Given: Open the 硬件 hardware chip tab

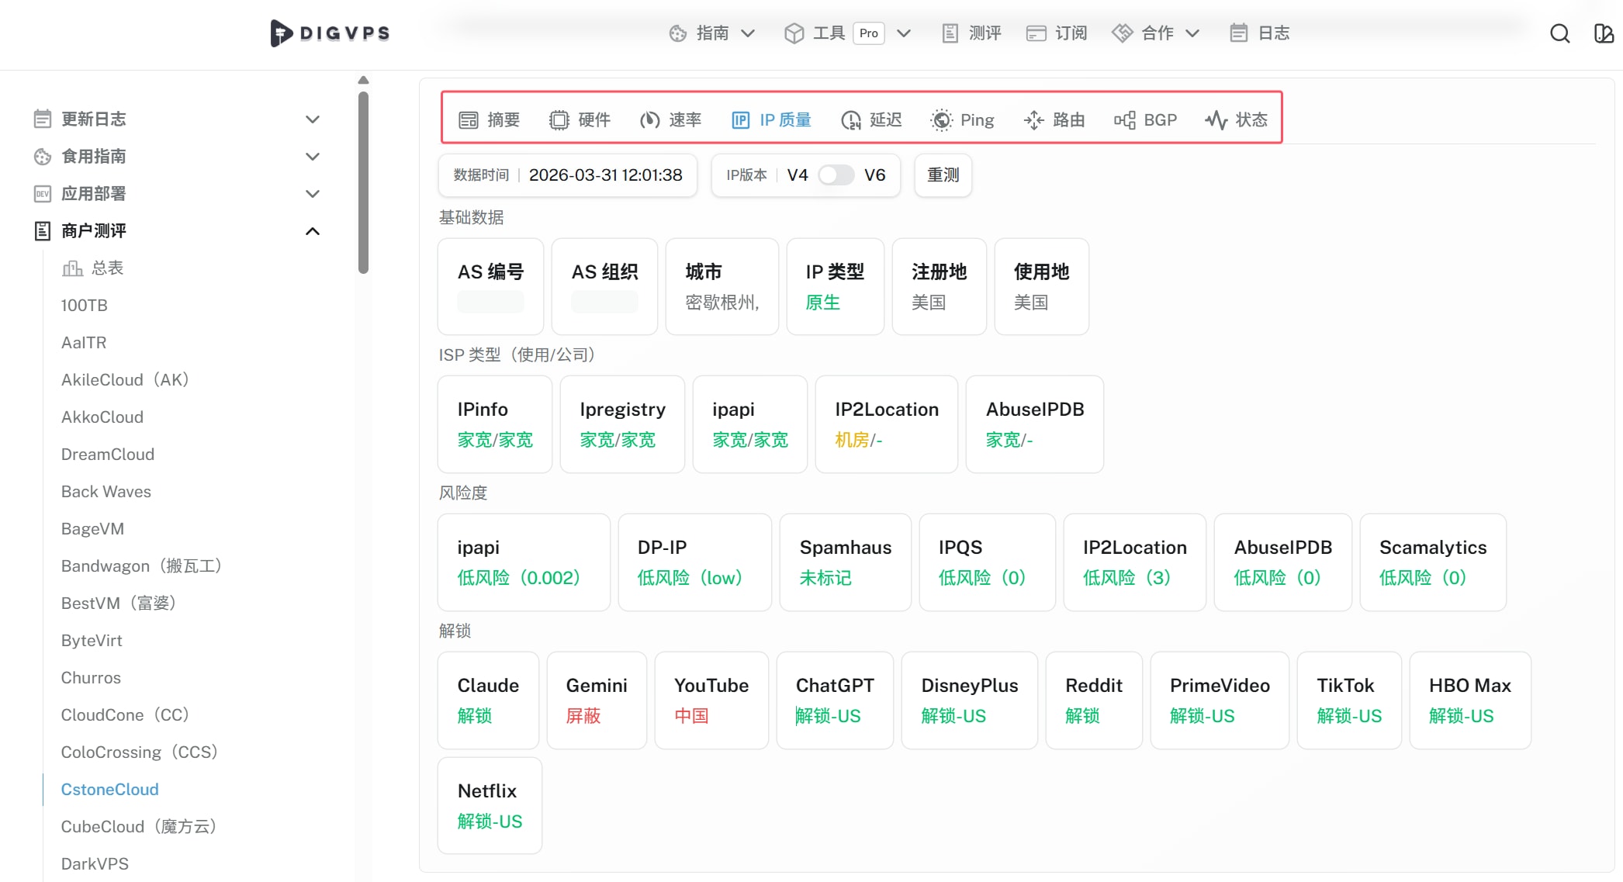Looking at the screenshot, I should [580, 119].
